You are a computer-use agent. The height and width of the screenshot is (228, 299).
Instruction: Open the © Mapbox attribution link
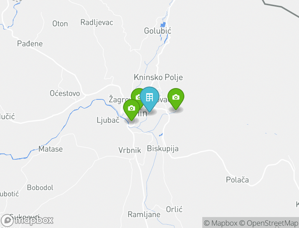(221, 223)
